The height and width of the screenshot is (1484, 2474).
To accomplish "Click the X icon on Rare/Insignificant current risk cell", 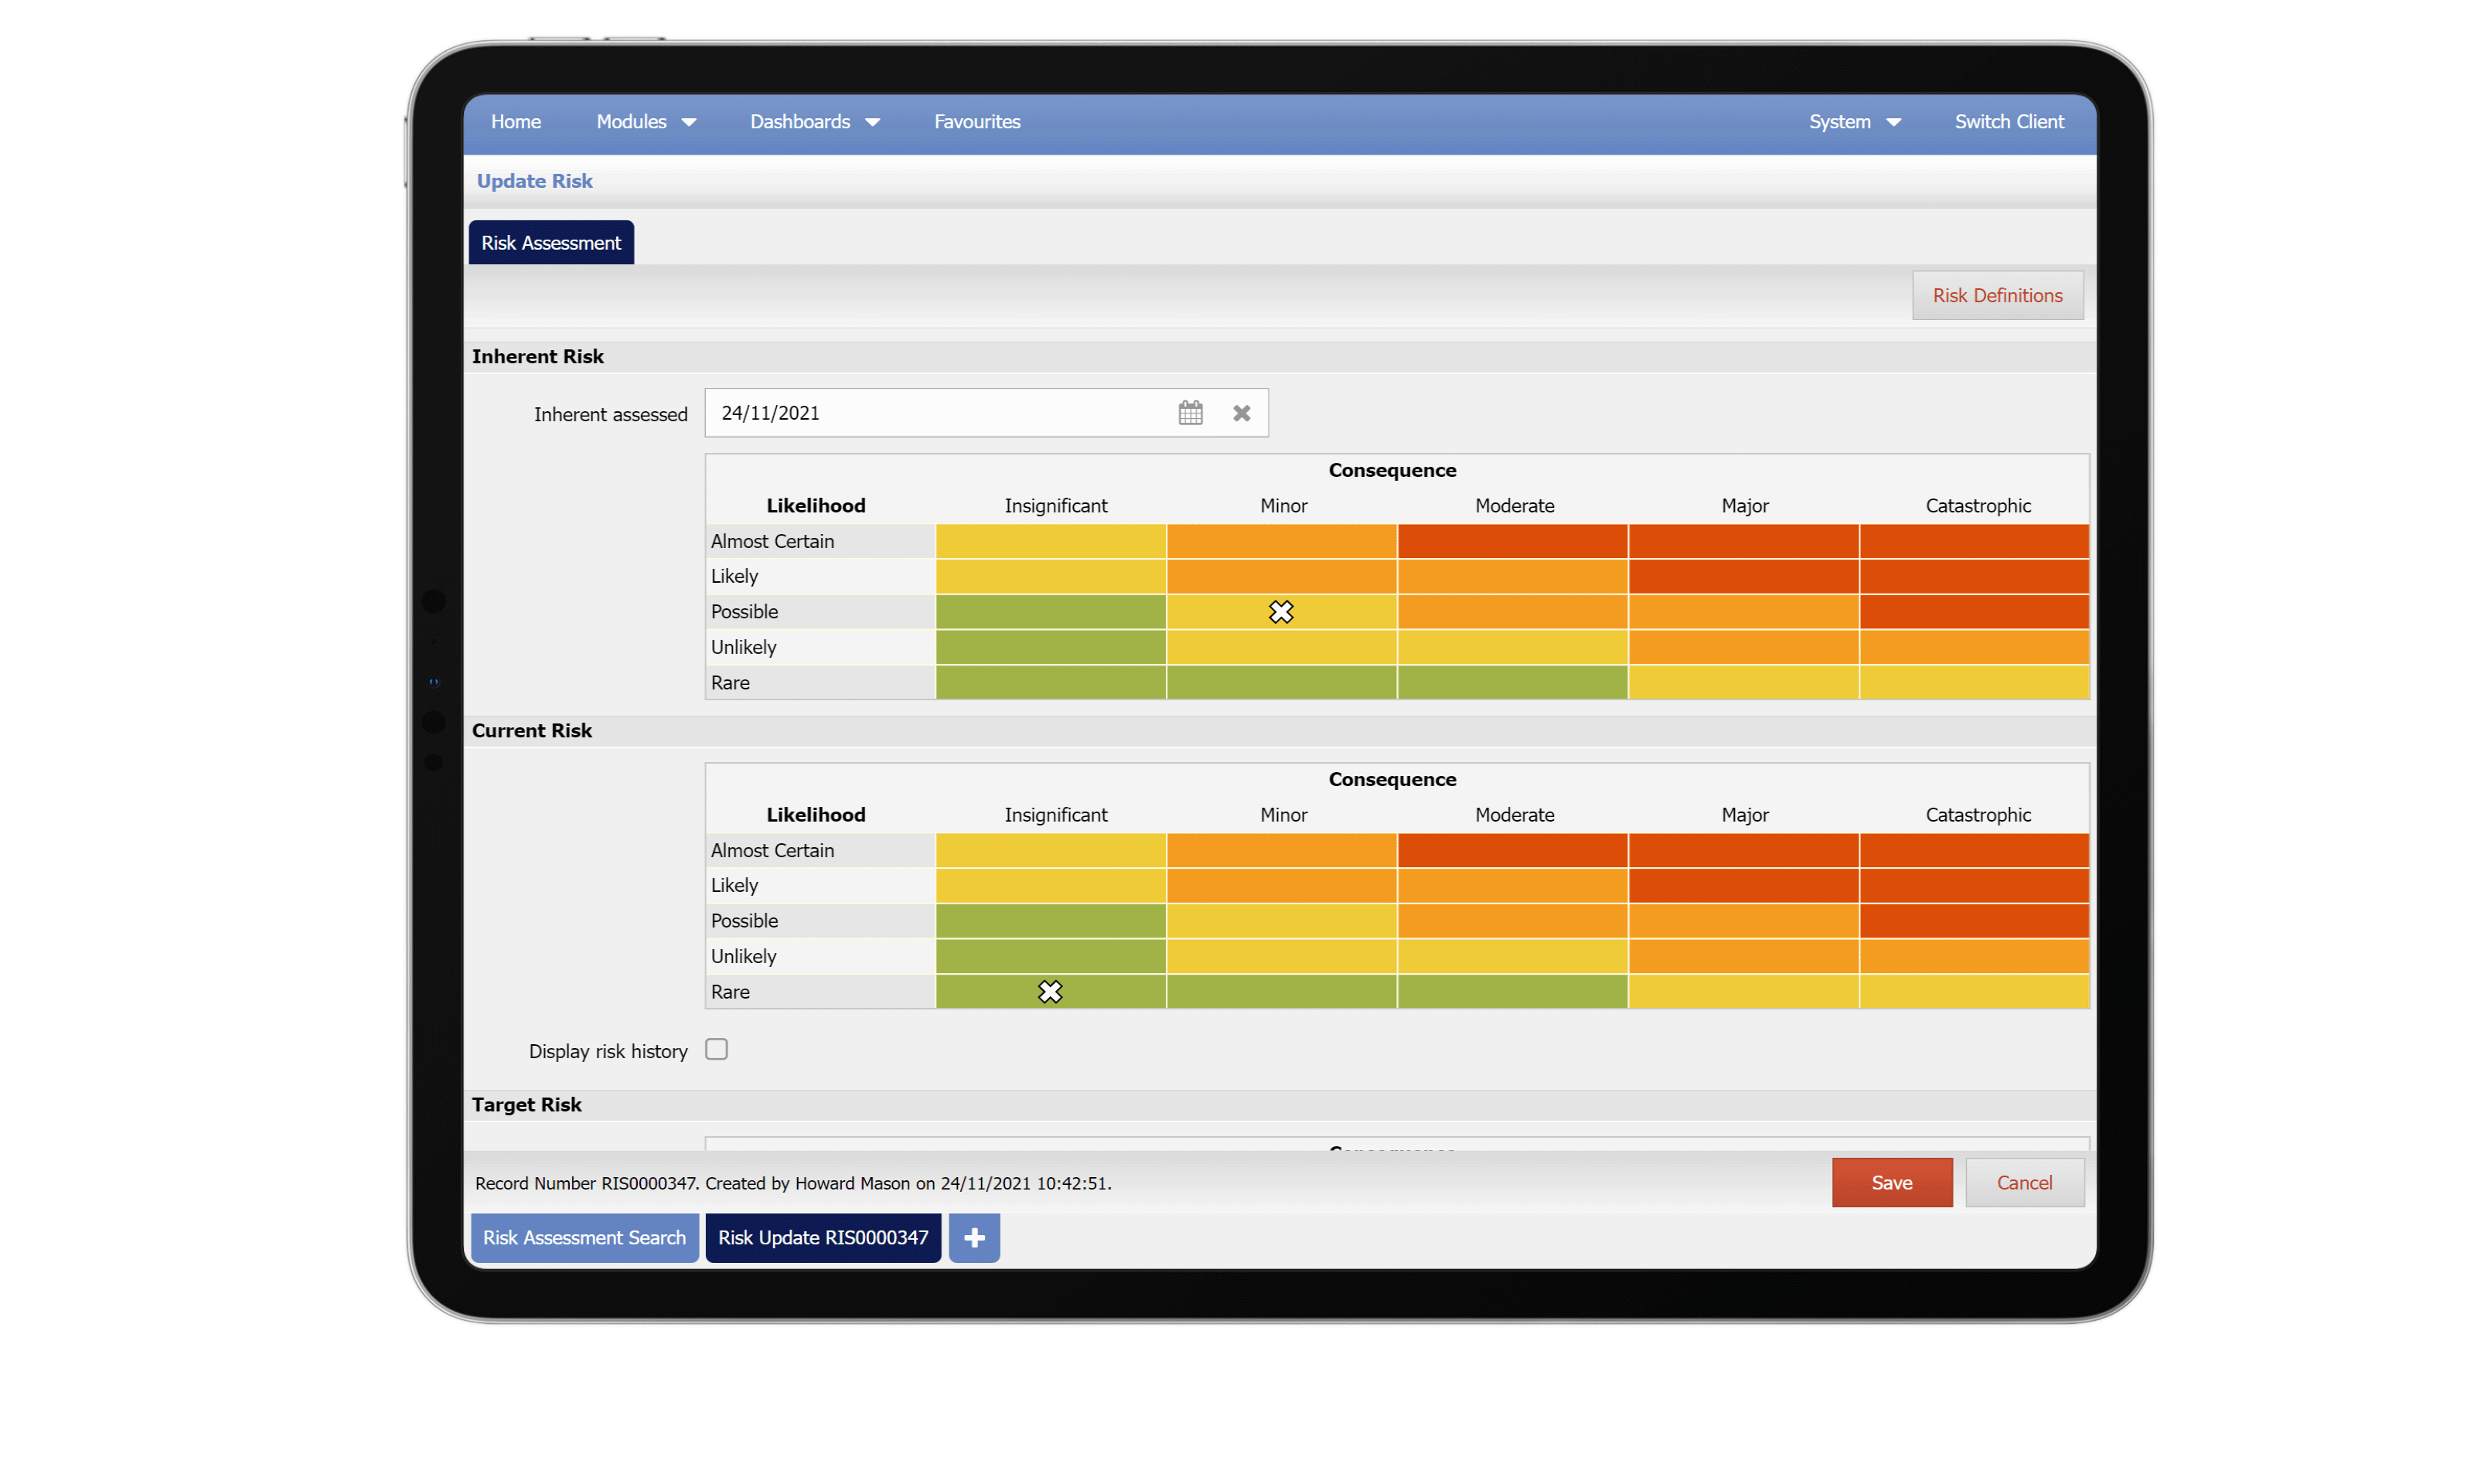I will coord(1050,991).
